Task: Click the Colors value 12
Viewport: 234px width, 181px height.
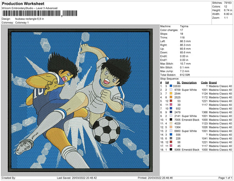Action: [x=225, y=7]
